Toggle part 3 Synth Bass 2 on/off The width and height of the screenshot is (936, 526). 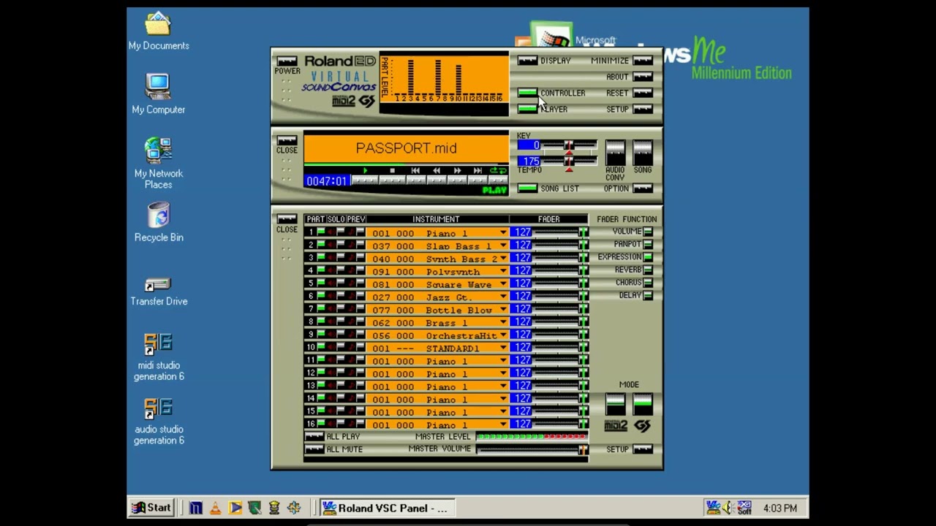click(321, 258)
